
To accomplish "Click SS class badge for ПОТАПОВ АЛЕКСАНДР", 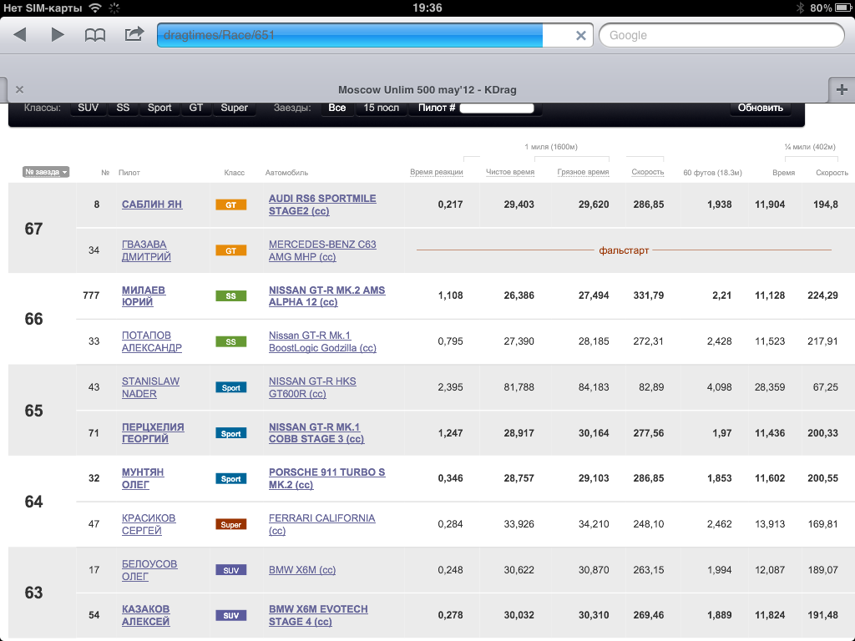I will (231, 341).
